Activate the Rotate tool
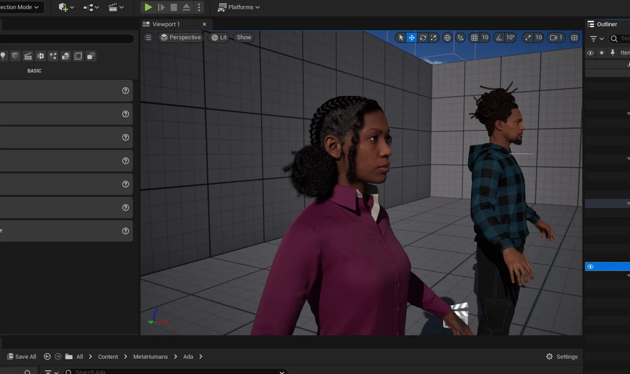Image resolution: width=630 pixels, height=374 pixels. (x=423, y=37)
